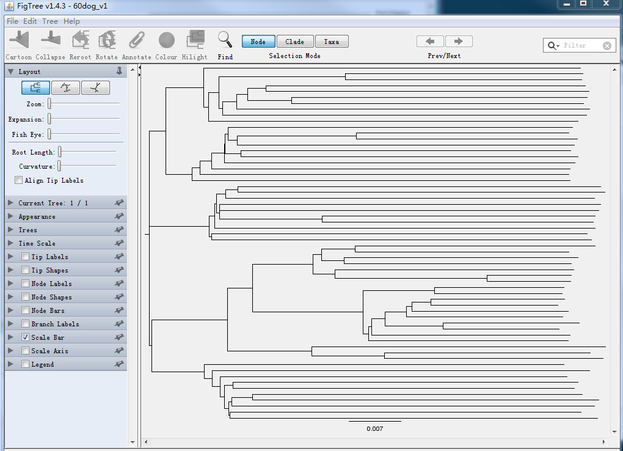Click the Zoom slider handle
The image size is (623, 451).
pos(49,103)
